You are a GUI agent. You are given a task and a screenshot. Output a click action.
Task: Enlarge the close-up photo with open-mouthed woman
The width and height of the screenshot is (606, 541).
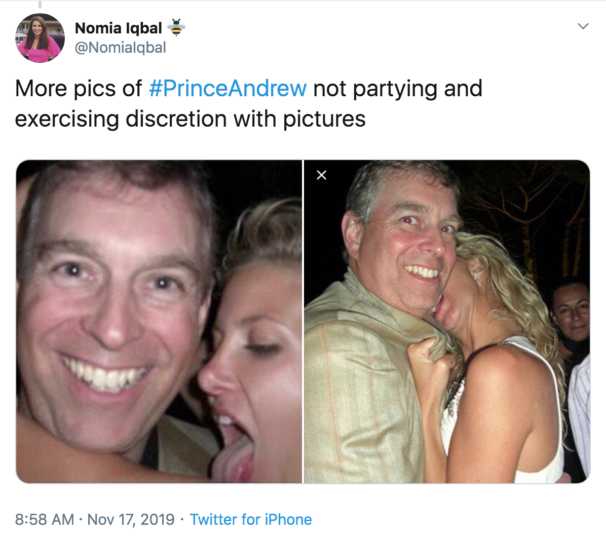[159, 322]
